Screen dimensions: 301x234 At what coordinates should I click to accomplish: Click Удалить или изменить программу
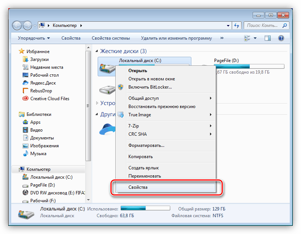tap(176, 38)
